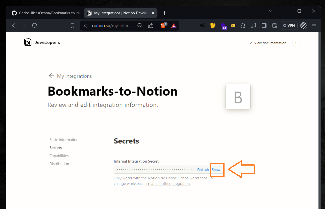The height and width of the screenshot is (209, 325).
Task: Open site settings icon in address bar
Action: [x=85, y=26]
